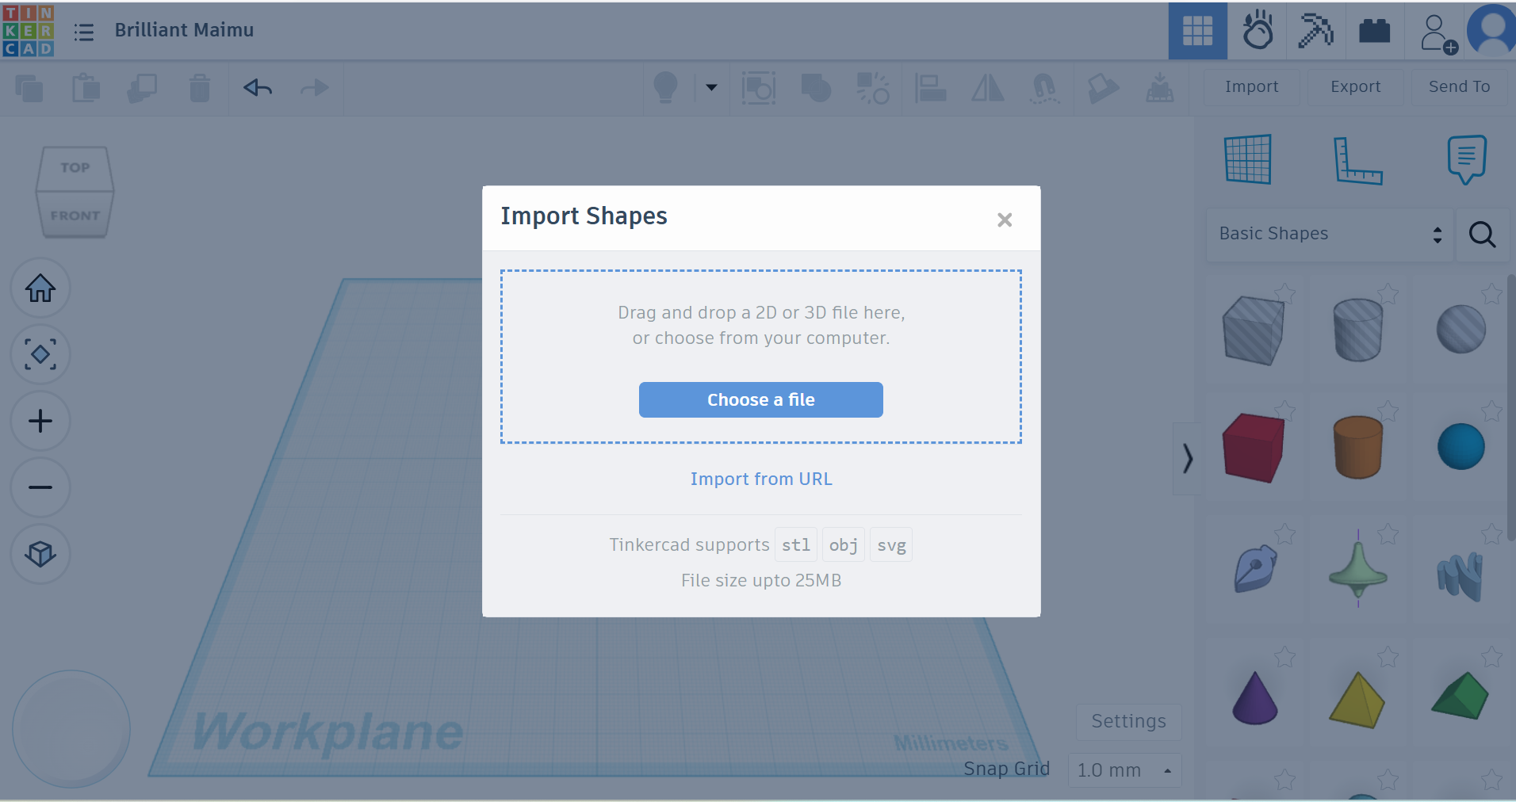Search shapes with magnifier icon
Viewport: 1516px width, 802px height.
1482,235
